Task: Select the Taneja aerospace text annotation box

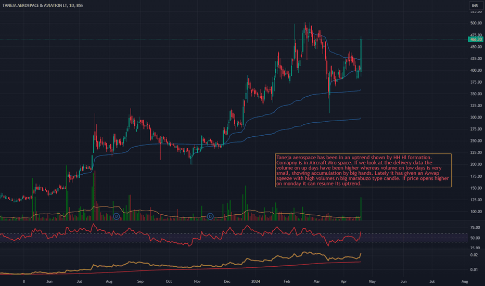Action: tap(363, 171)
